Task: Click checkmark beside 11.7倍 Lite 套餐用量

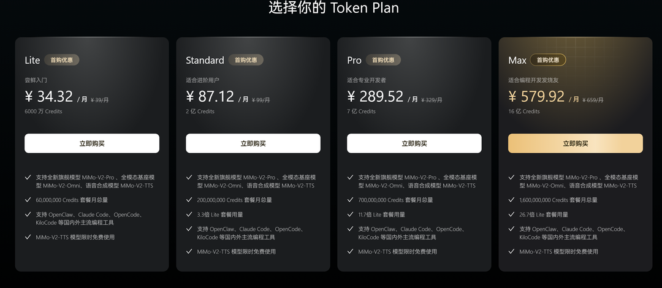Action: click(x=351, y=214)
